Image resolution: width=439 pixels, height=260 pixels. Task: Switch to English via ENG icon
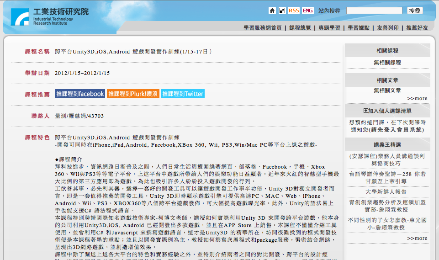coord(308,11)
